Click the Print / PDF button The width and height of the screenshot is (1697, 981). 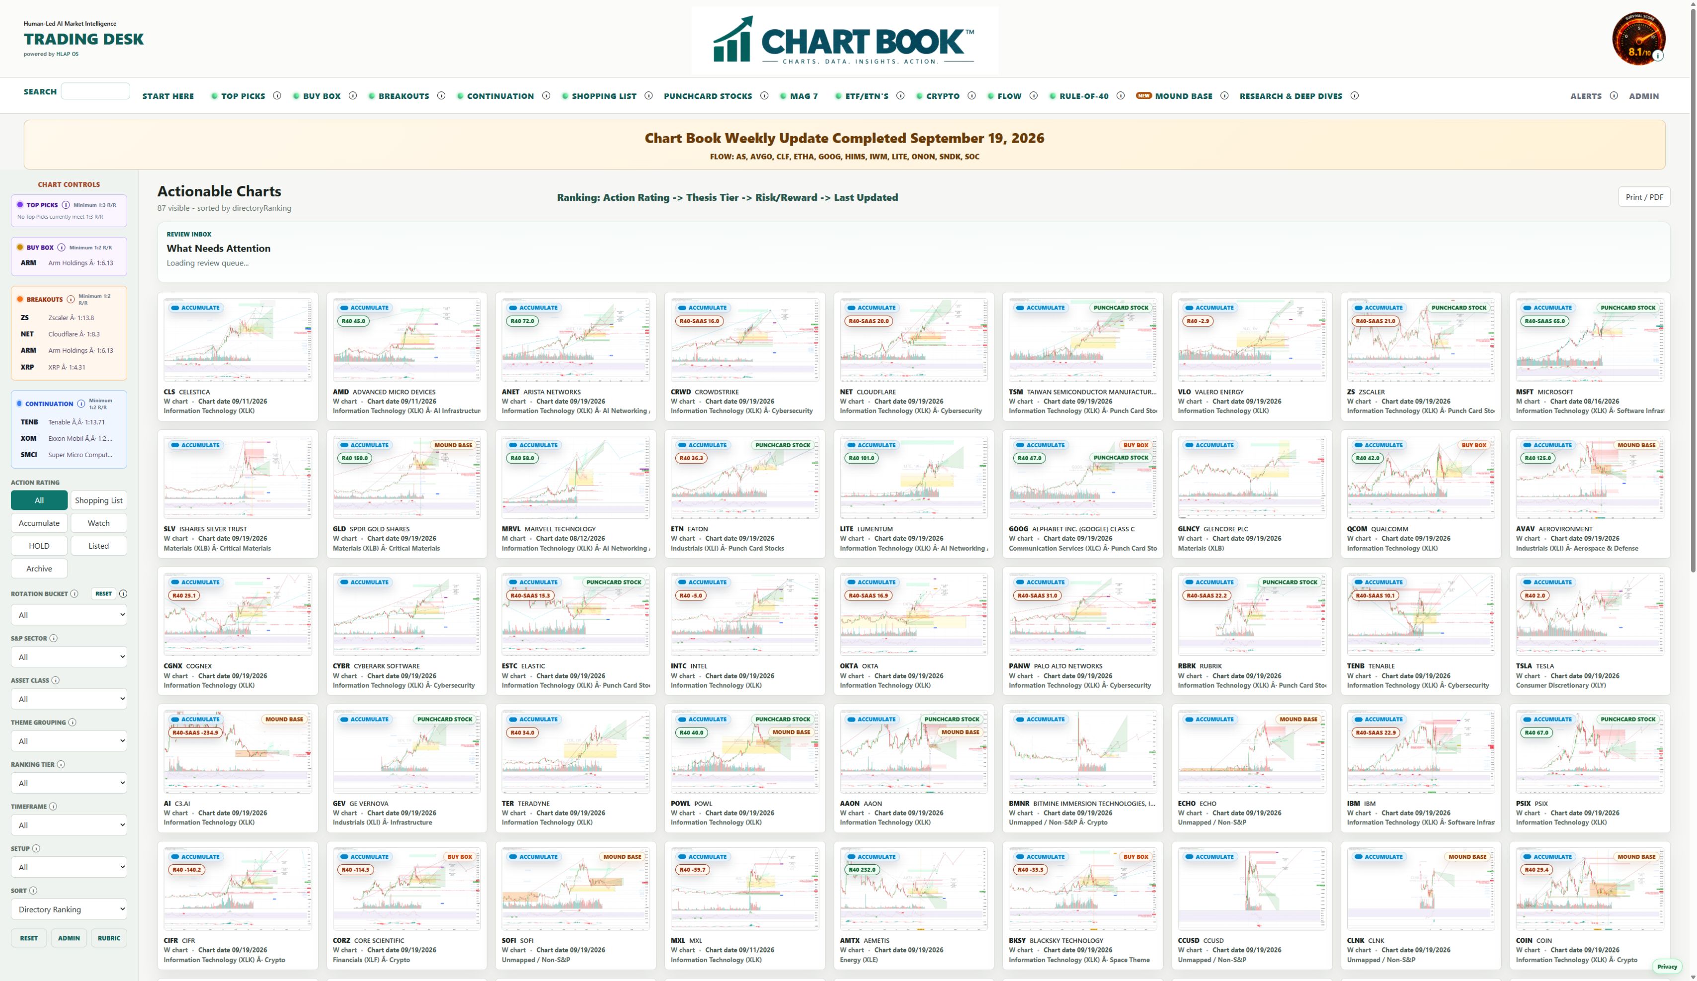(x=1644, y=197)
